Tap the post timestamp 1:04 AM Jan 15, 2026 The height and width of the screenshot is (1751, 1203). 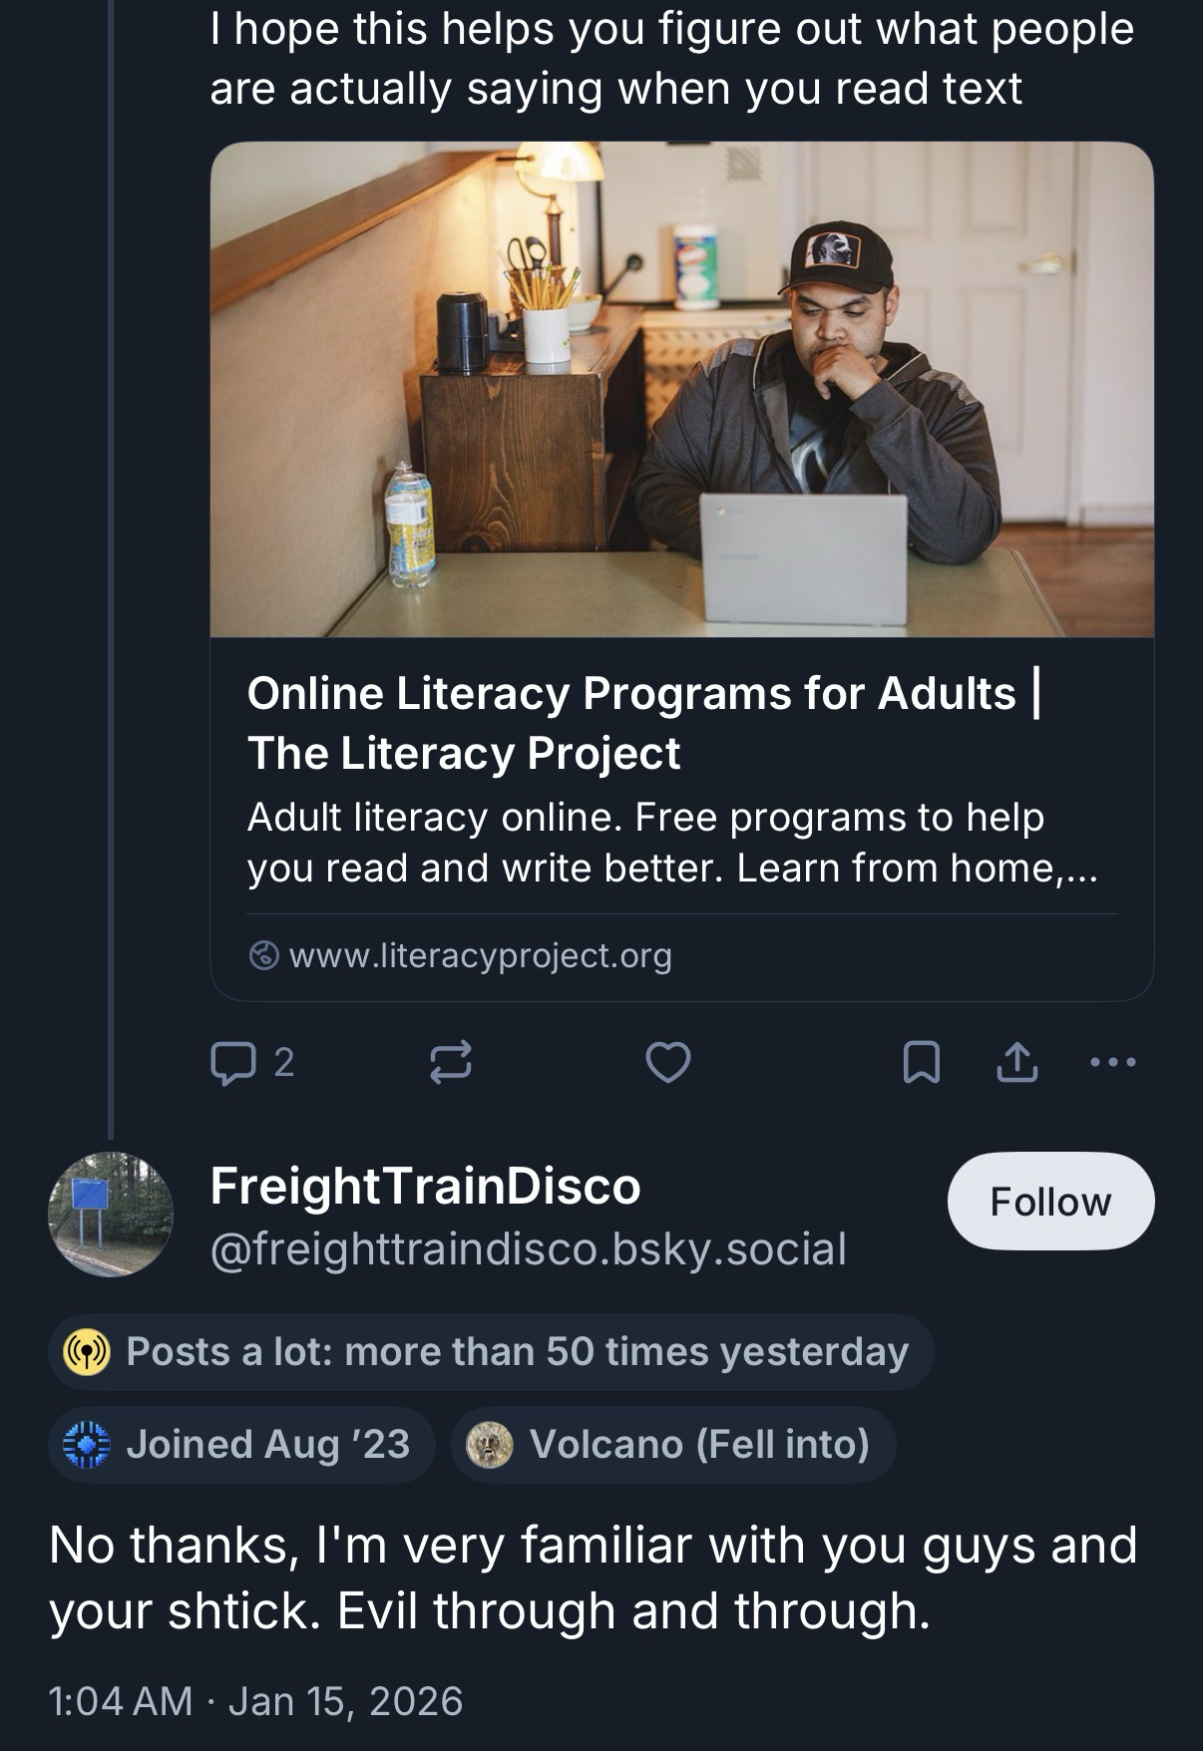[255, 1700]
